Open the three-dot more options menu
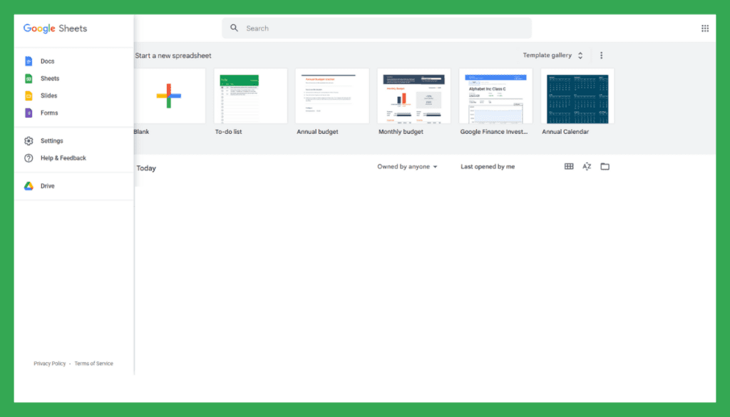730x417 pixels. tap(601, 56)
